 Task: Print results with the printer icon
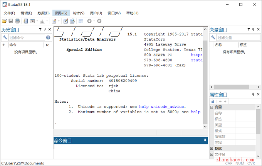click(x=17, y=21)
